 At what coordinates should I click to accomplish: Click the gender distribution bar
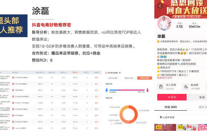coord(127,90)
